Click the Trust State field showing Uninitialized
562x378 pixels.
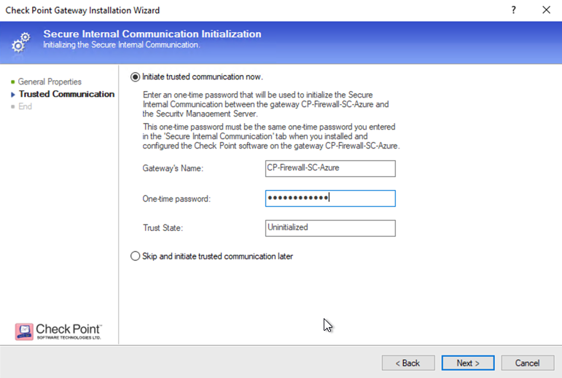click(x=330, y=228)
